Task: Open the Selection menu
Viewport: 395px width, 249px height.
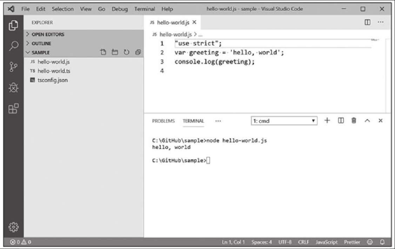Action: (63, 9)
